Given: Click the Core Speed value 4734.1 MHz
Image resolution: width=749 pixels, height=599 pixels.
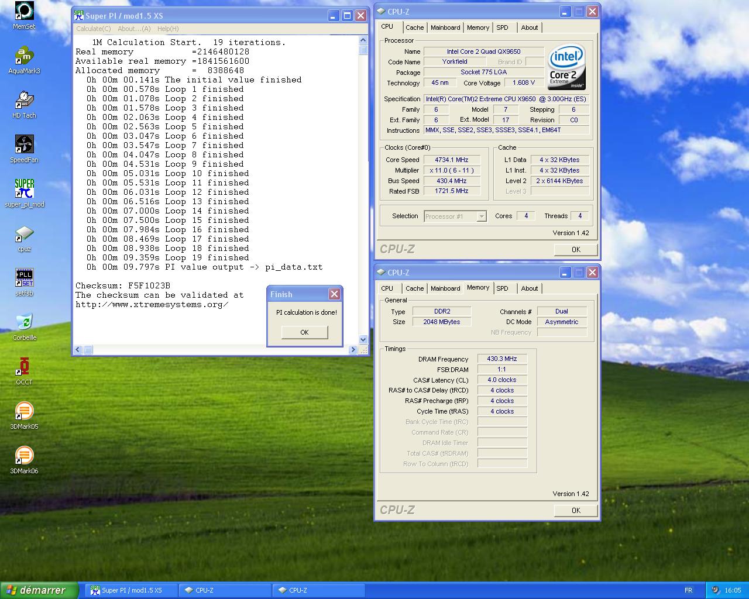Looking at the screenshot, I should [452, 160].
